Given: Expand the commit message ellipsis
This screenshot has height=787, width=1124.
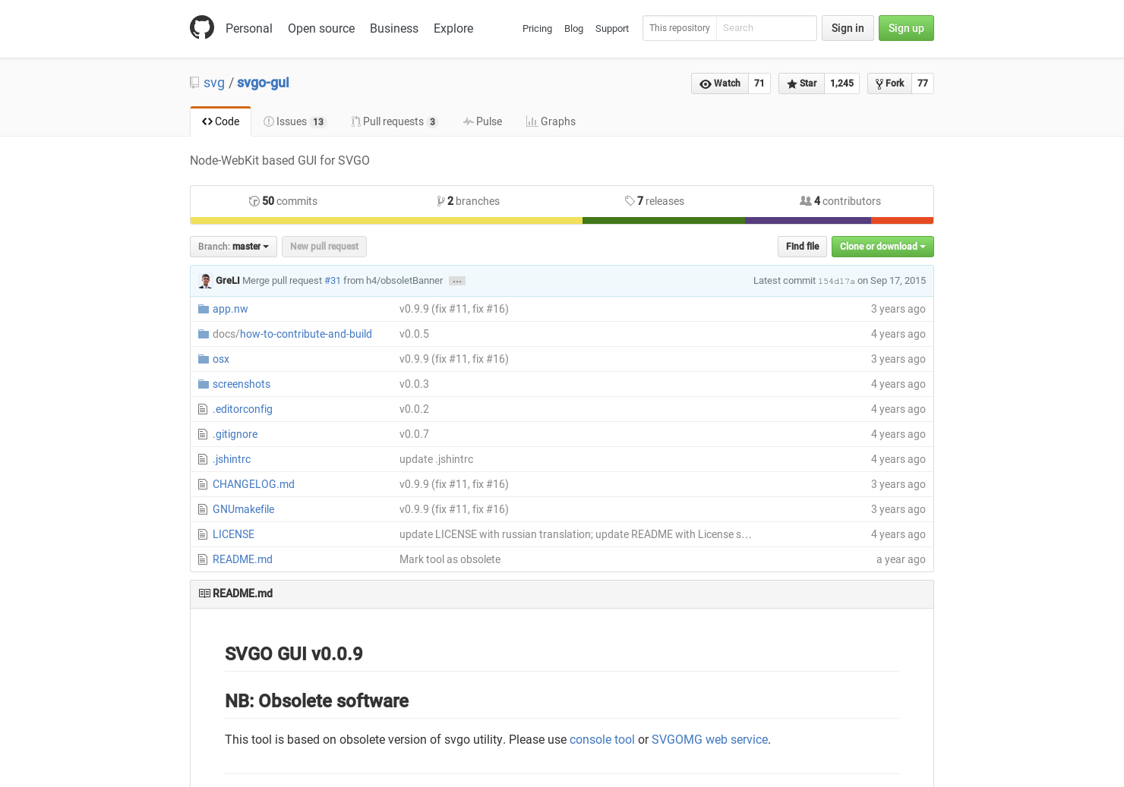Looking at the screenshot, I should coord(456,280).
